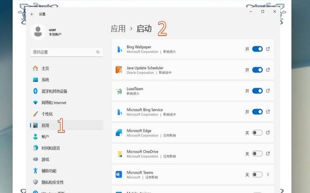Click the user avatar picture
Viewport: 310px width, 193px height.
tap(38, 32)
